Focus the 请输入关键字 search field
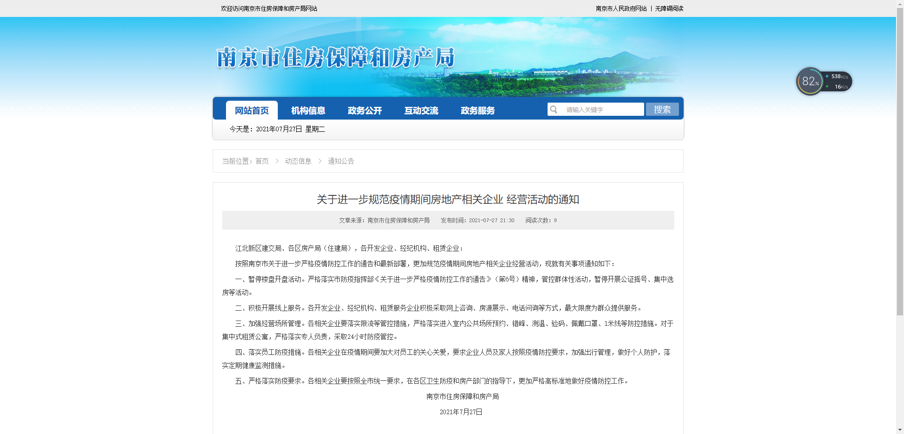Image resolution: width=904 pixels, height=434 pixels. click(x=602, y=110)
